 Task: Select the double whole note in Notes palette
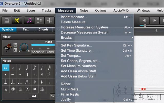coord(6,68)
